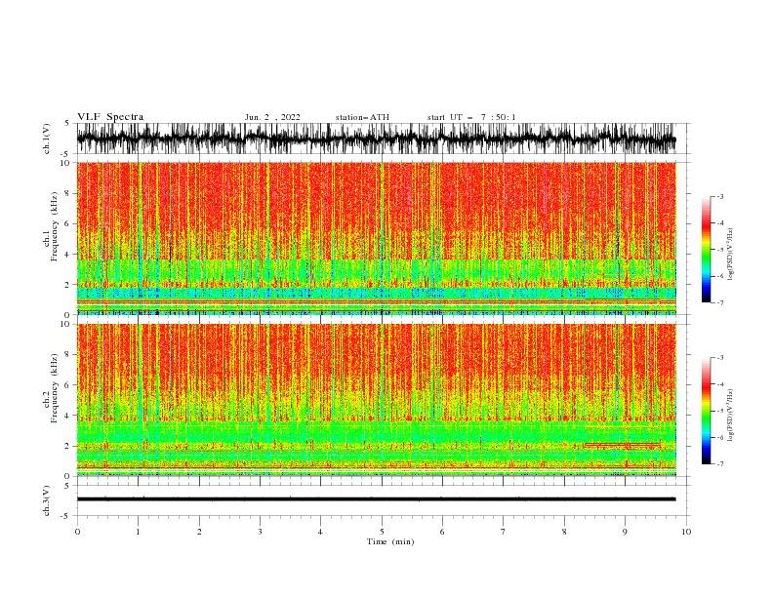Click the "ch.1(V)" waveform axis label
The image size is (773, 597).
pyautogui.click(x=47, y=139)
